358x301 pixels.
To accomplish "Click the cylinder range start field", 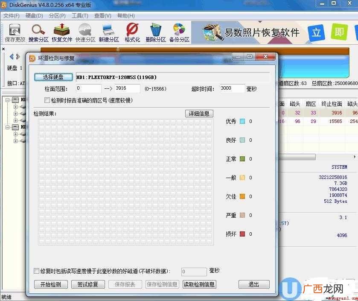I will pyautogui.click(x=88, y=88).
